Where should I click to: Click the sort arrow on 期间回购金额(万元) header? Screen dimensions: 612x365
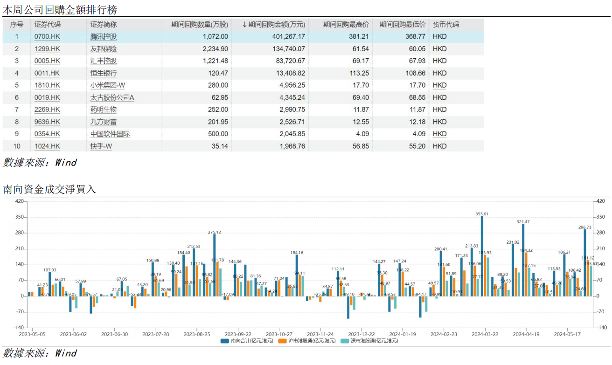[x=244, y=24]
